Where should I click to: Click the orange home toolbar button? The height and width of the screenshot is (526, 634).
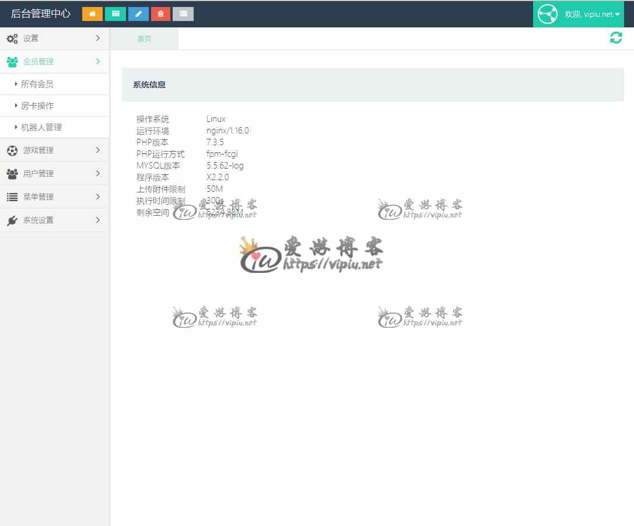[x=92, y=14]
